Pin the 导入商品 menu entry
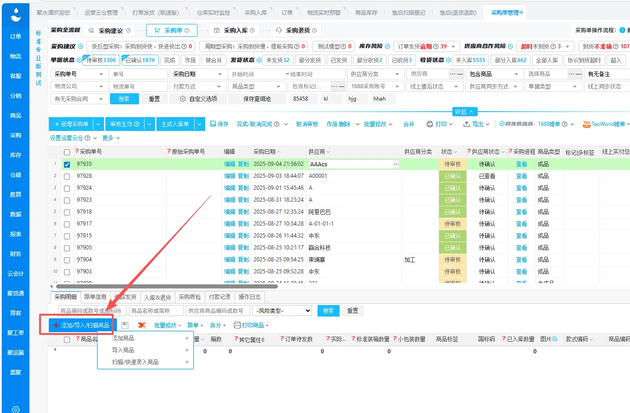Screen dimensions: 630x413 [x=187, y=350]
